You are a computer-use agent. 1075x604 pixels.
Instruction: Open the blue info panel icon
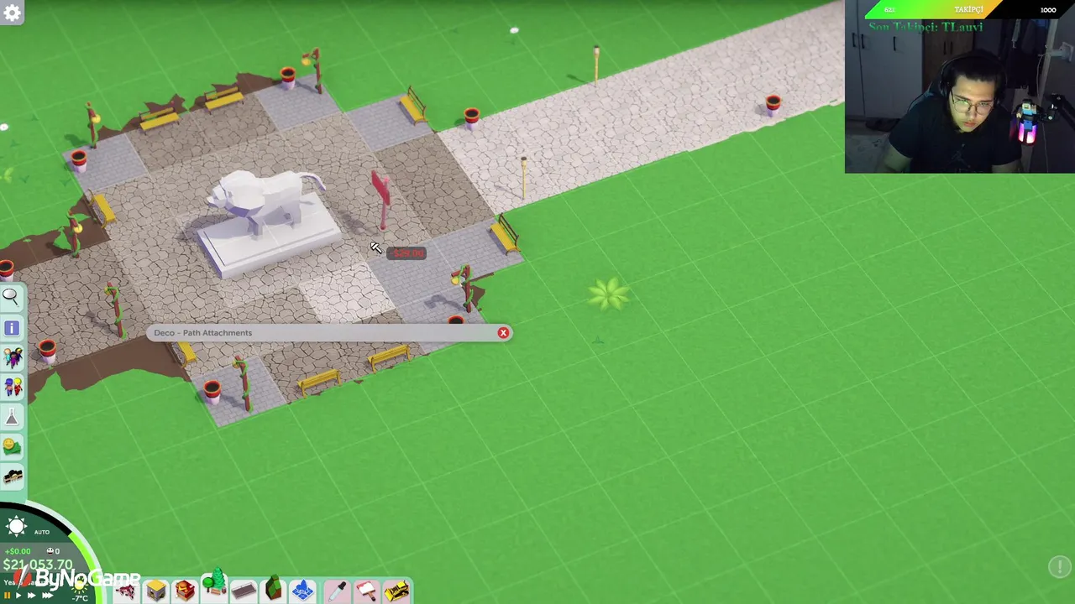click(x=12, y=328)
